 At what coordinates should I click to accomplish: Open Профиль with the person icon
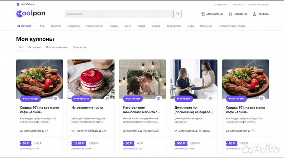pos(261,14)
